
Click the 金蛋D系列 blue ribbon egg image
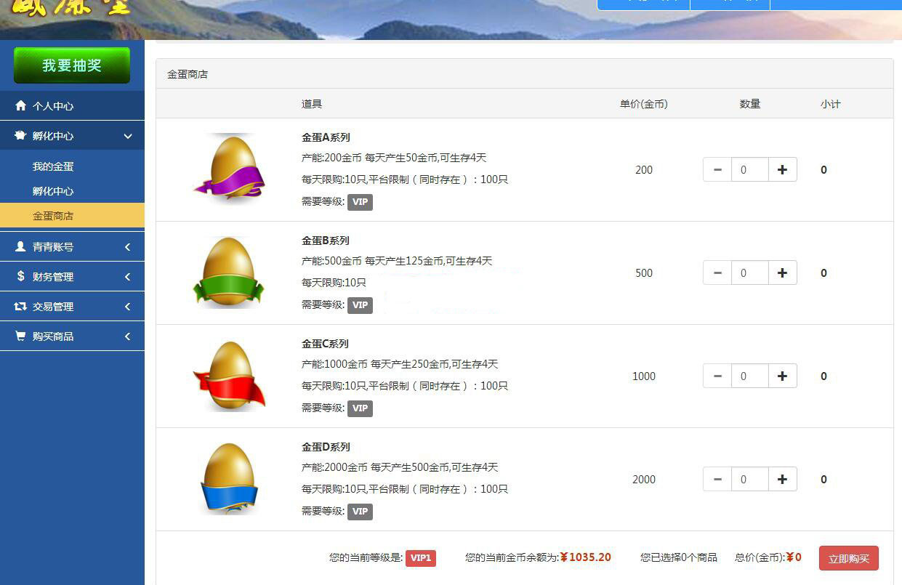click(x=229, y=479)
